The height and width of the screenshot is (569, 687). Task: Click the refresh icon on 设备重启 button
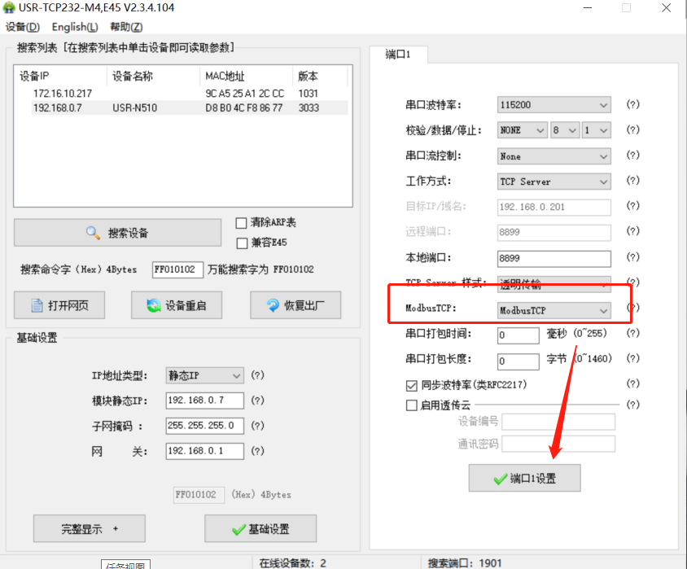tap(153, 306)
